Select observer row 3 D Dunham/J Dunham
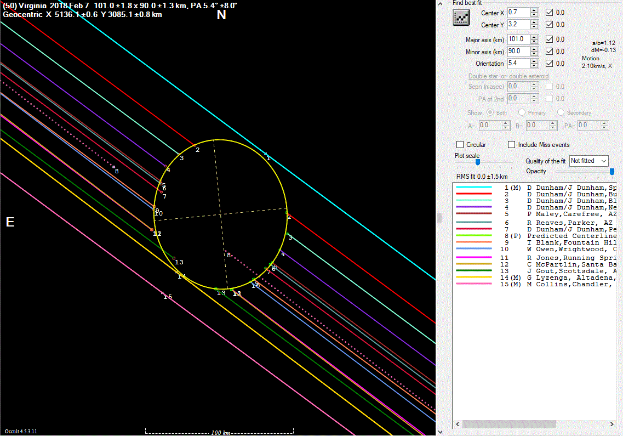Screen dimensions: 623x436 535,201
